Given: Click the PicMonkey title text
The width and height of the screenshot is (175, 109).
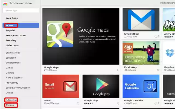Looking at the screenshot, I should [x=130, y=67].
